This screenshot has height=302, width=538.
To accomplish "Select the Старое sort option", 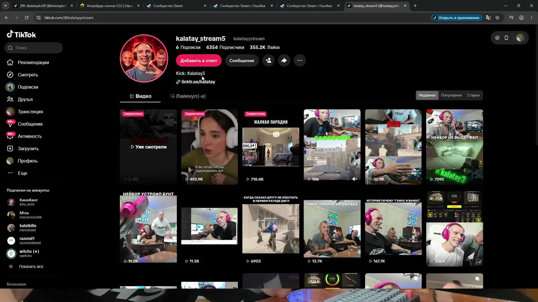I will [473, 95].
